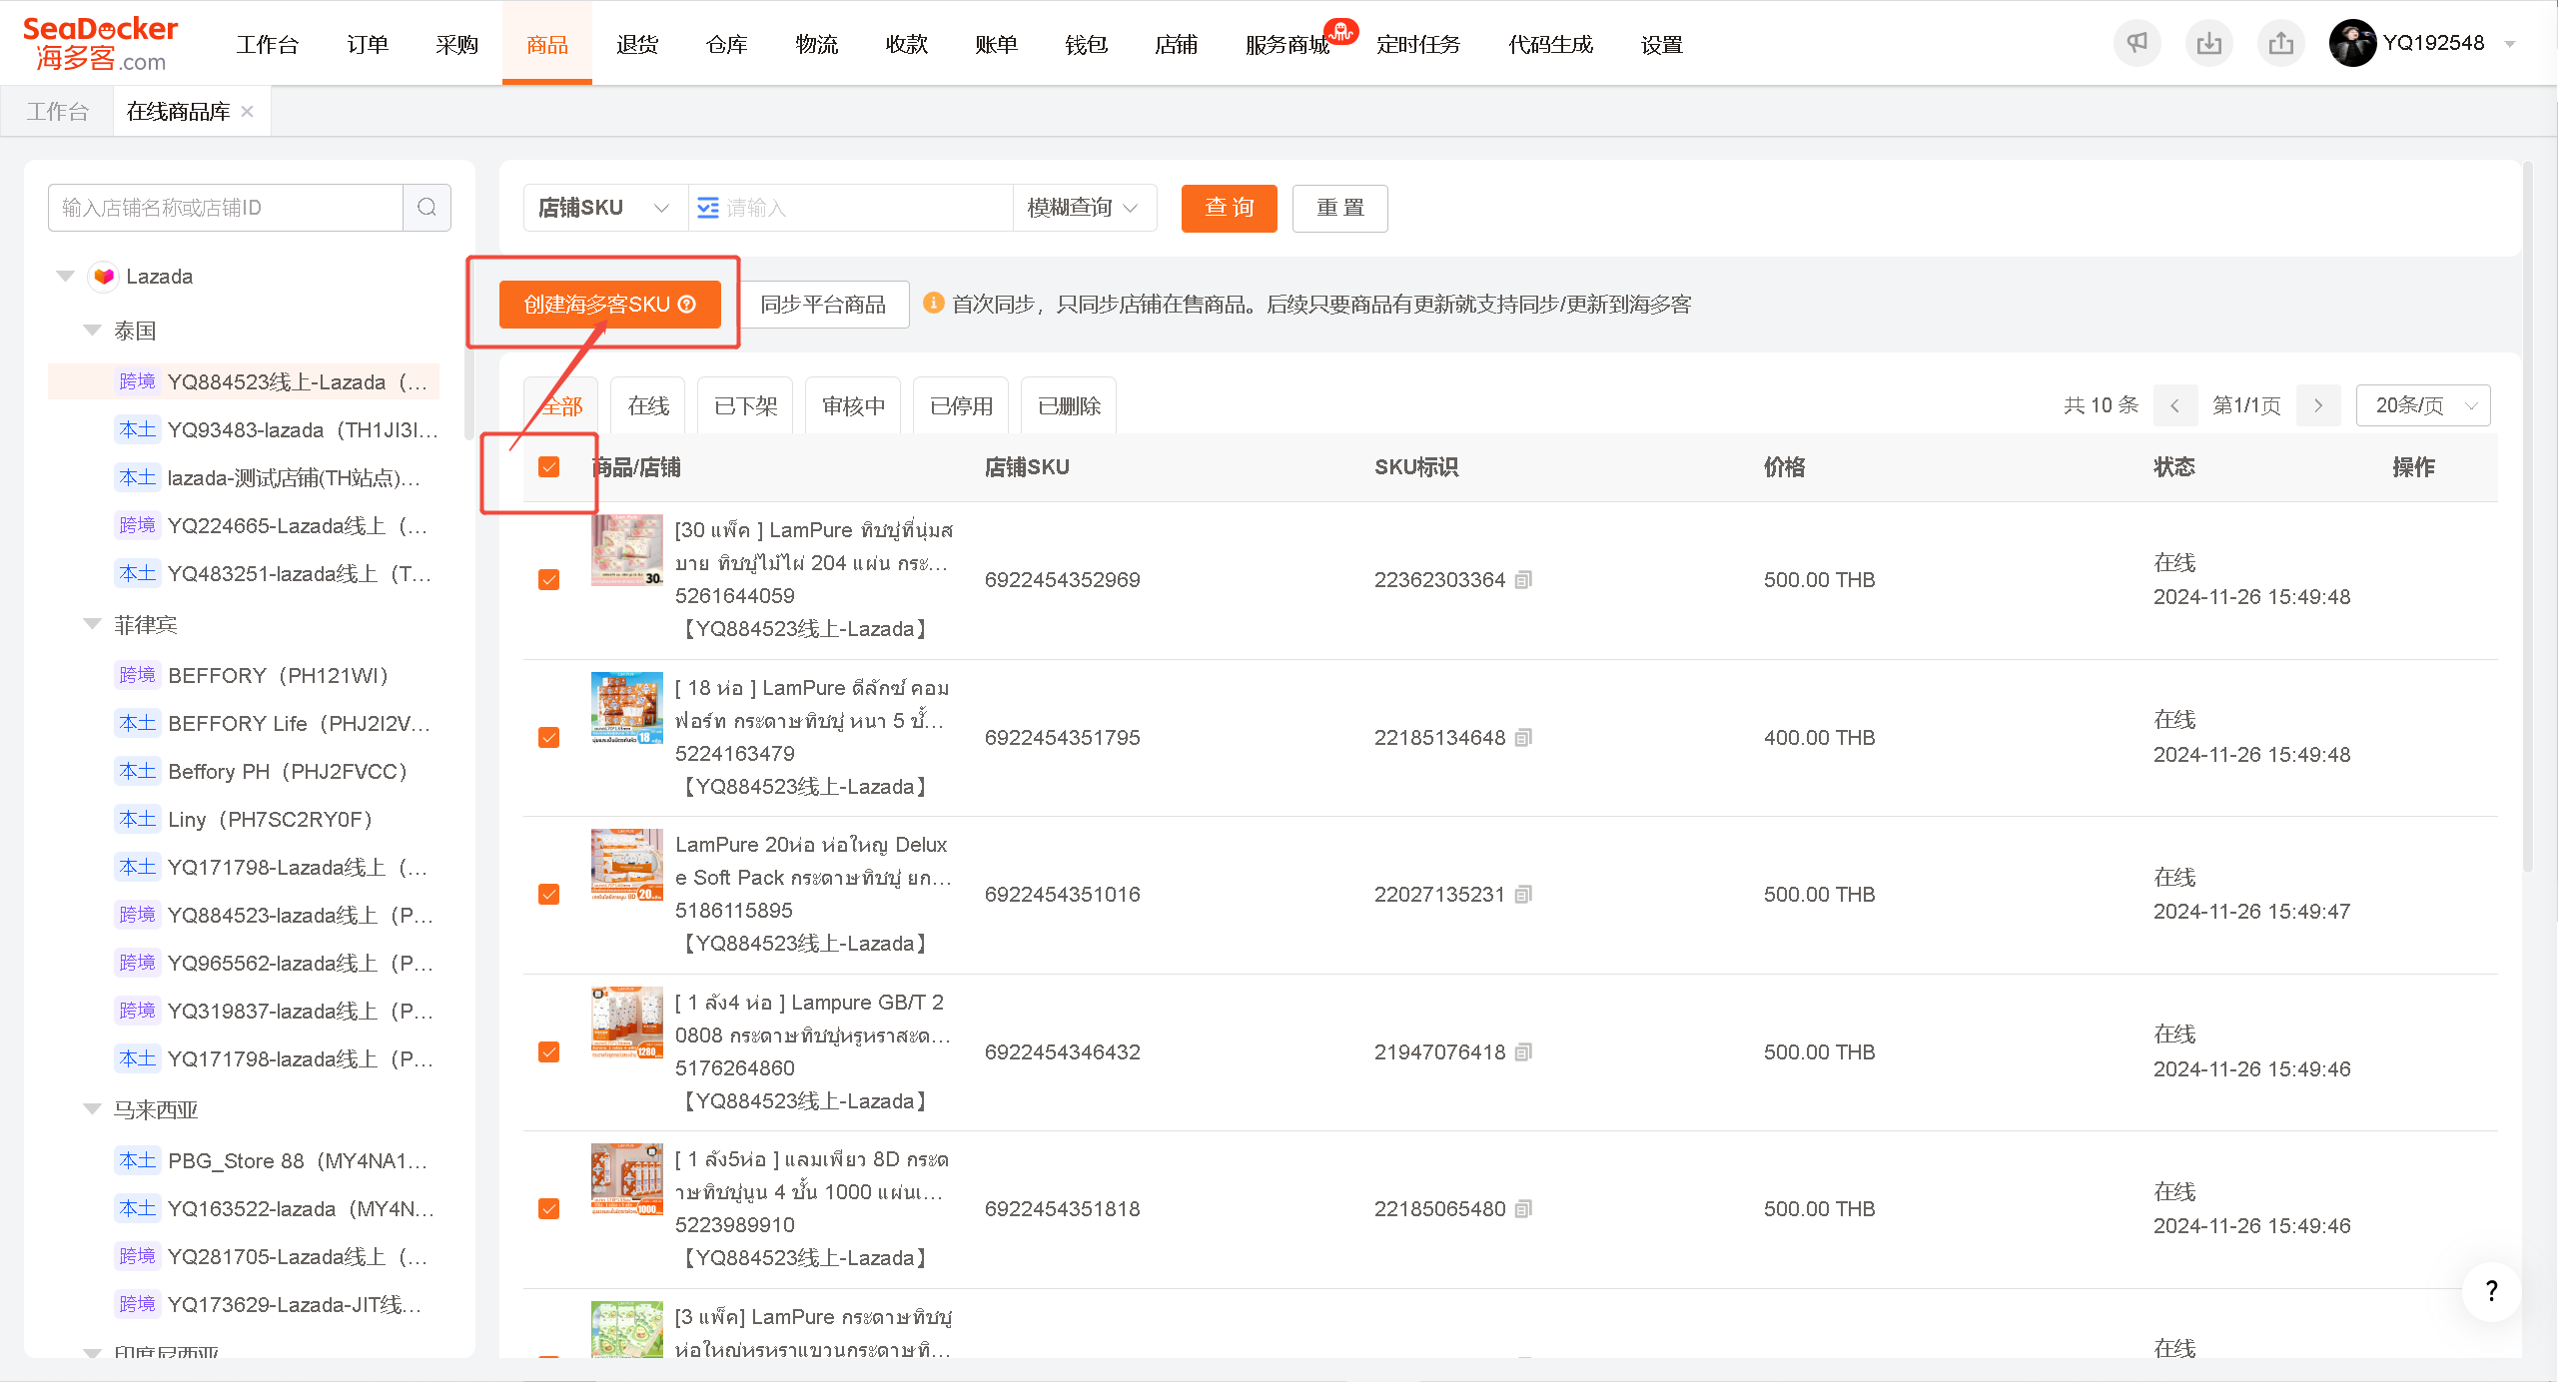Go to the previous page arrow
2558x1382 pixels.
pos(2174,405)
